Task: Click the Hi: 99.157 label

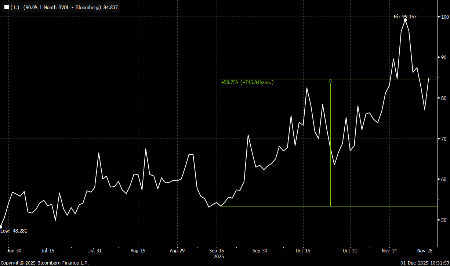Action: click(405, 17)
